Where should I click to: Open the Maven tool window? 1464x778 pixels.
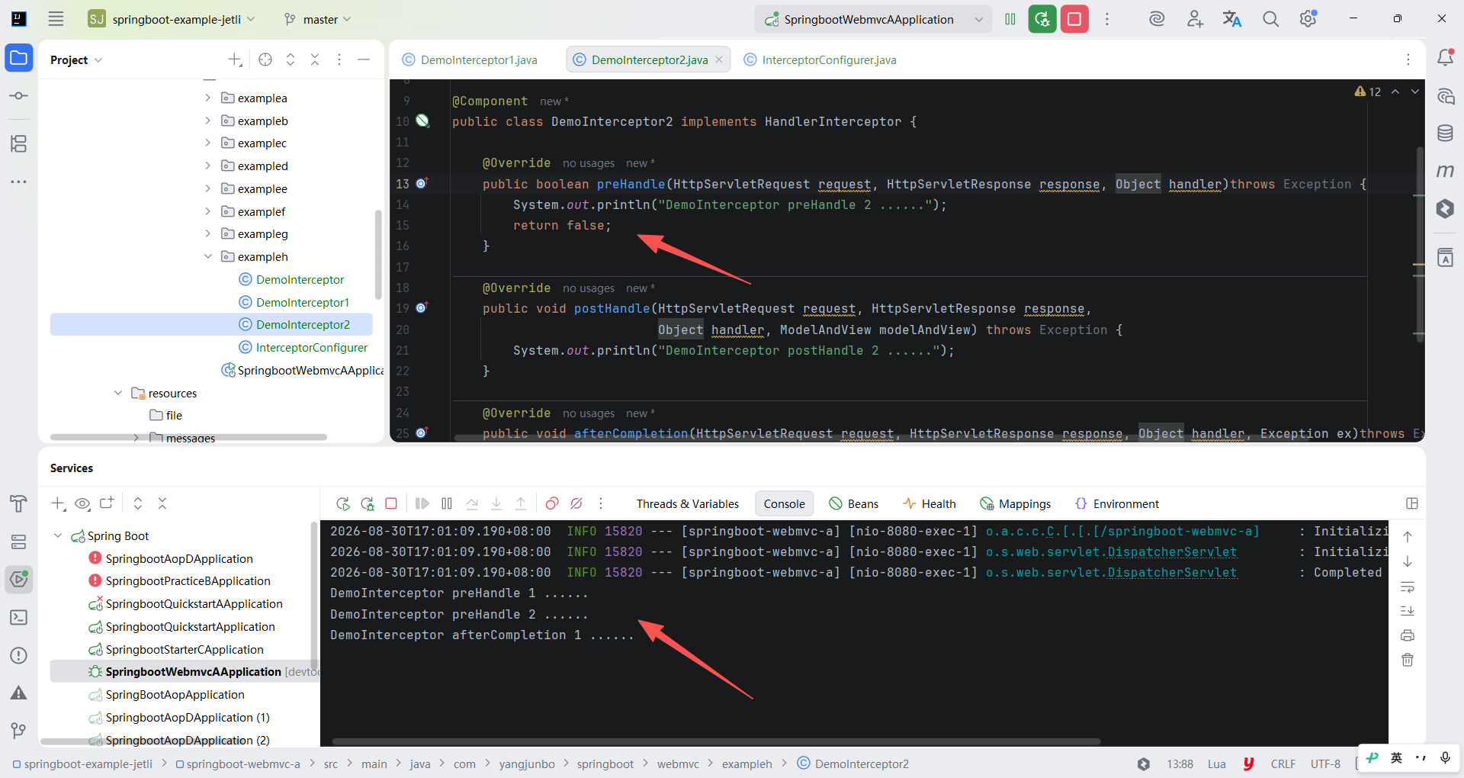(x=1445, y=171)
